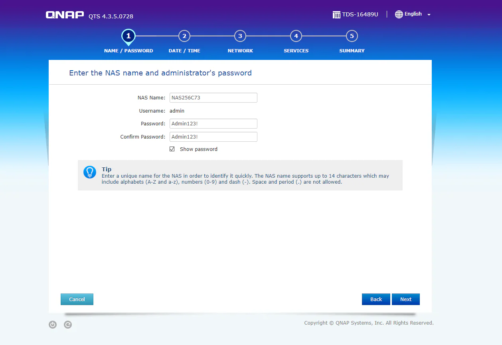Click the admin username value
This screenshot has width=502, height=345.
tap(177, 111)
